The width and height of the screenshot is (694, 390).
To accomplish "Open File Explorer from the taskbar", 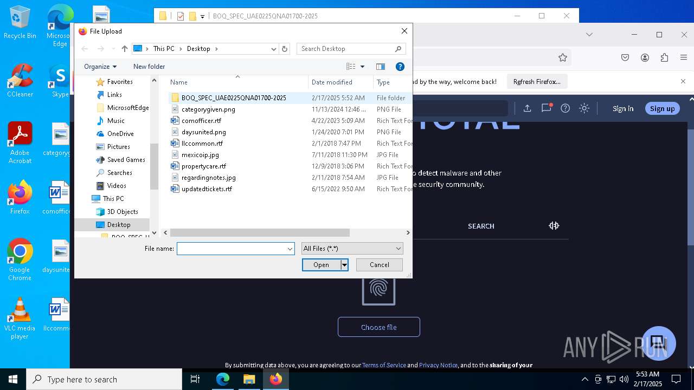I will tap(249, 379).
